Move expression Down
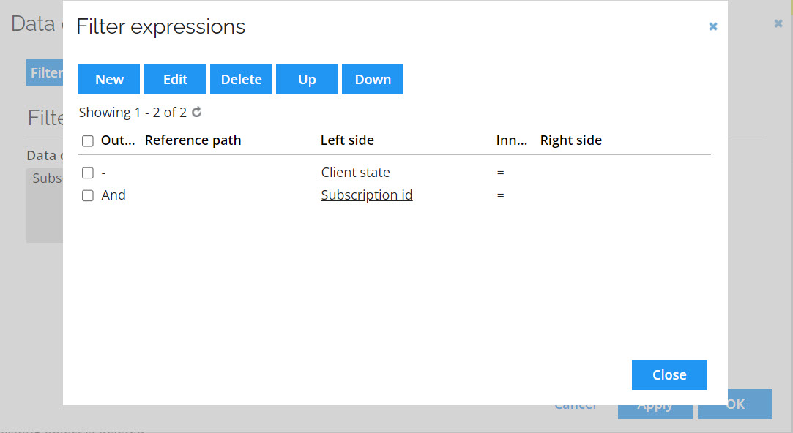This screenshot has width=793, height=433. [373, 79]
